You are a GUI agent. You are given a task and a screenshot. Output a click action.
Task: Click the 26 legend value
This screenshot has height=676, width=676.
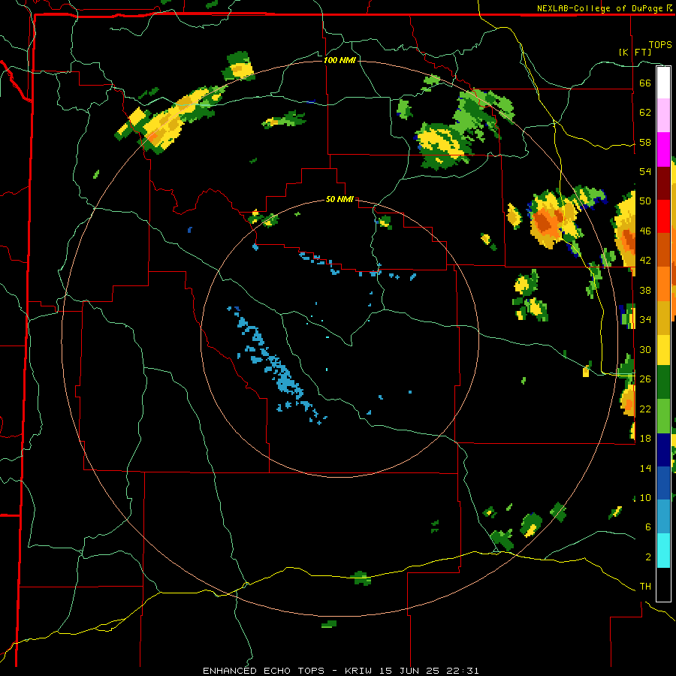[x=645, y=379]
